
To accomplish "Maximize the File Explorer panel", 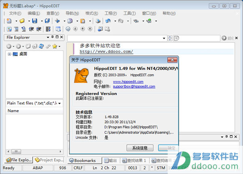I will (x=57, y=37).
